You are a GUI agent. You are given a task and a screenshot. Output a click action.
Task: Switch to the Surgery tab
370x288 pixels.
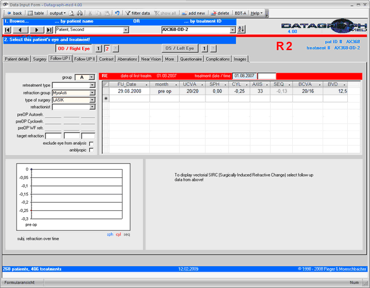pyautogui.click(x=39, y=59)
